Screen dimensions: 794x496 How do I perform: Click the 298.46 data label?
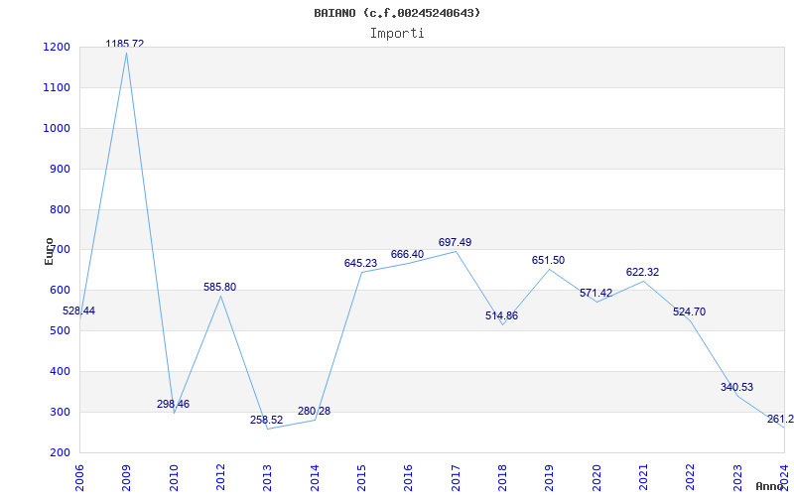pyautogui.click(x=173, y=404)
